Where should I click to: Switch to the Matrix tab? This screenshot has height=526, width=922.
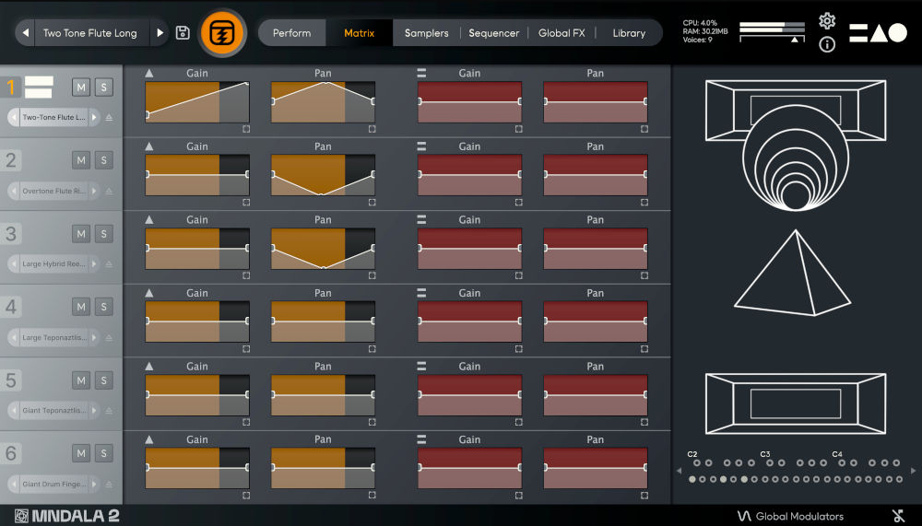359,33
